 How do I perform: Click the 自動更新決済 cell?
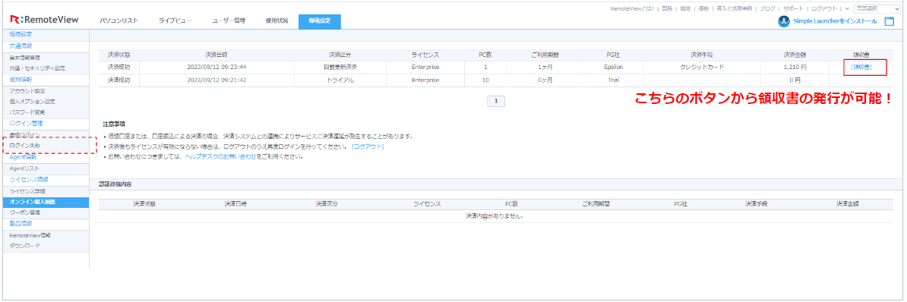coord(340,67)
